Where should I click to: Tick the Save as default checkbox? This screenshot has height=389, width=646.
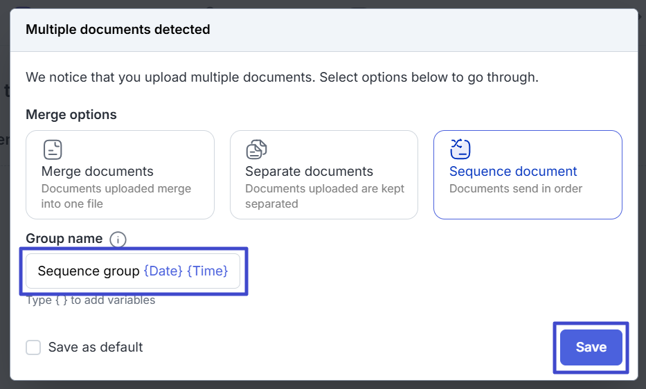coord(33,347)
